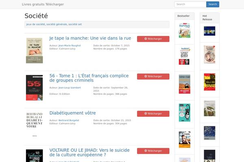244x162 pixels.
Task: Click Nombre de pages: 176 pages text
Action: click(x=110, y=49)
